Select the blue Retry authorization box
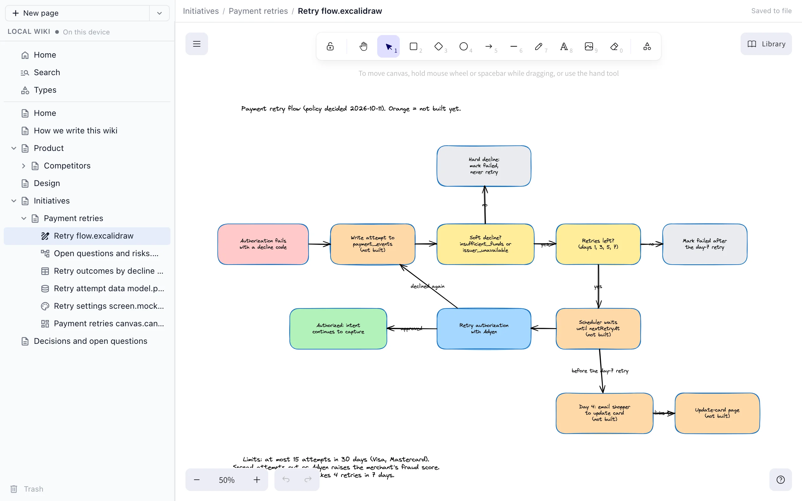802x501 pixels. coord(484,329)
